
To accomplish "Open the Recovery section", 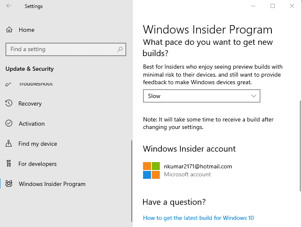I will tap(30, 104).
